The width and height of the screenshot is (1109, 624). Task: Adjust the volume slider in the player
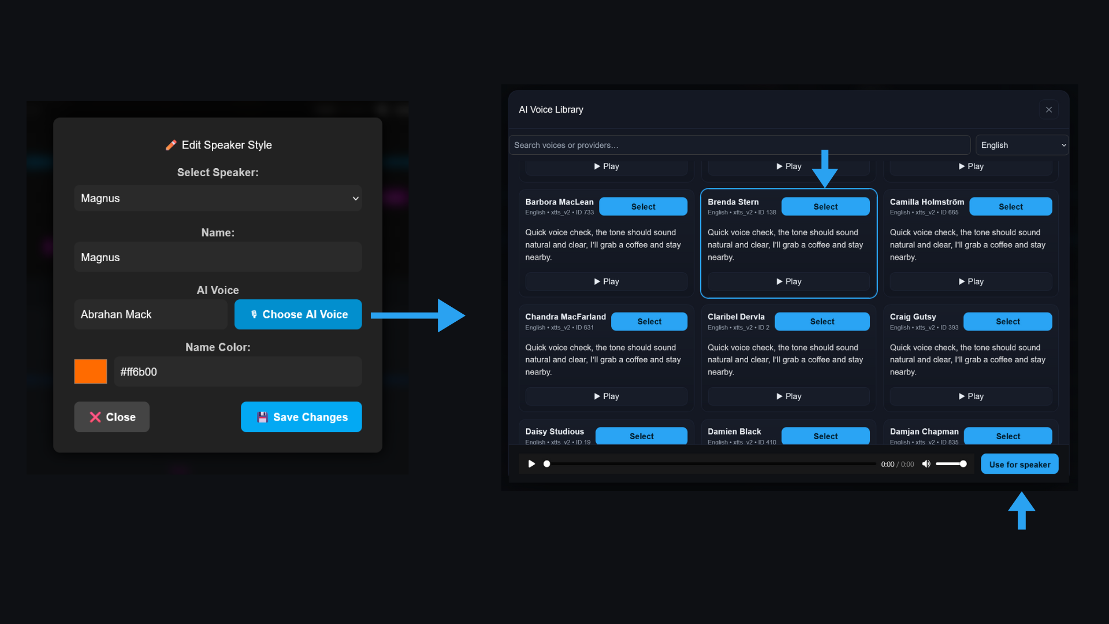pos(951,464)
